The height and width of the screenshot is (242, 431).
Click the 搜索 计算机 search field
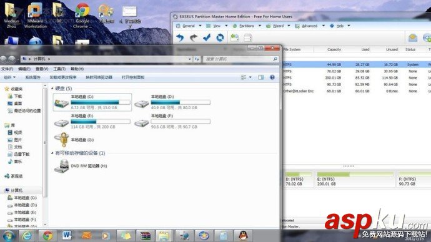click(x=238, y=59)
